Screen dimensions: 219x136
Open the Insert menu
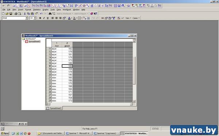click(x=21, y=10)
